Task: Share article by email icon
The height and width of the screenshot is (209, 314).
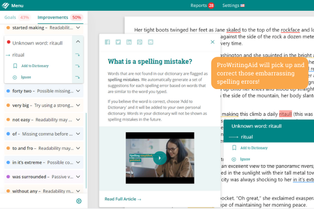Action: (151, 42)
